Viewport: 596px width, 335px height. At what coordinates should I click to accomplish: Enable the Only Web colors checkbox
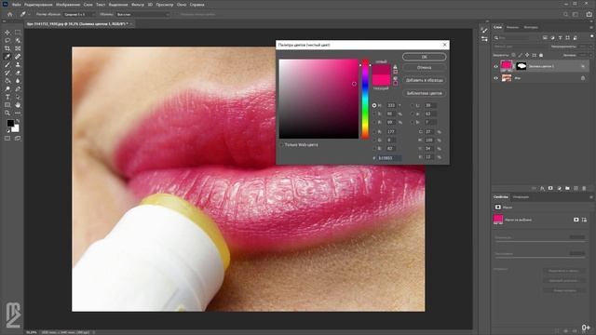[281, 145]
